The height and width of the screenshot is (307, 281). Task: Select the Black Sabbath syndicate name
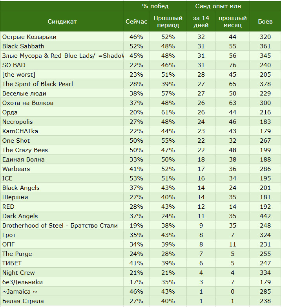tap(23, 46)
